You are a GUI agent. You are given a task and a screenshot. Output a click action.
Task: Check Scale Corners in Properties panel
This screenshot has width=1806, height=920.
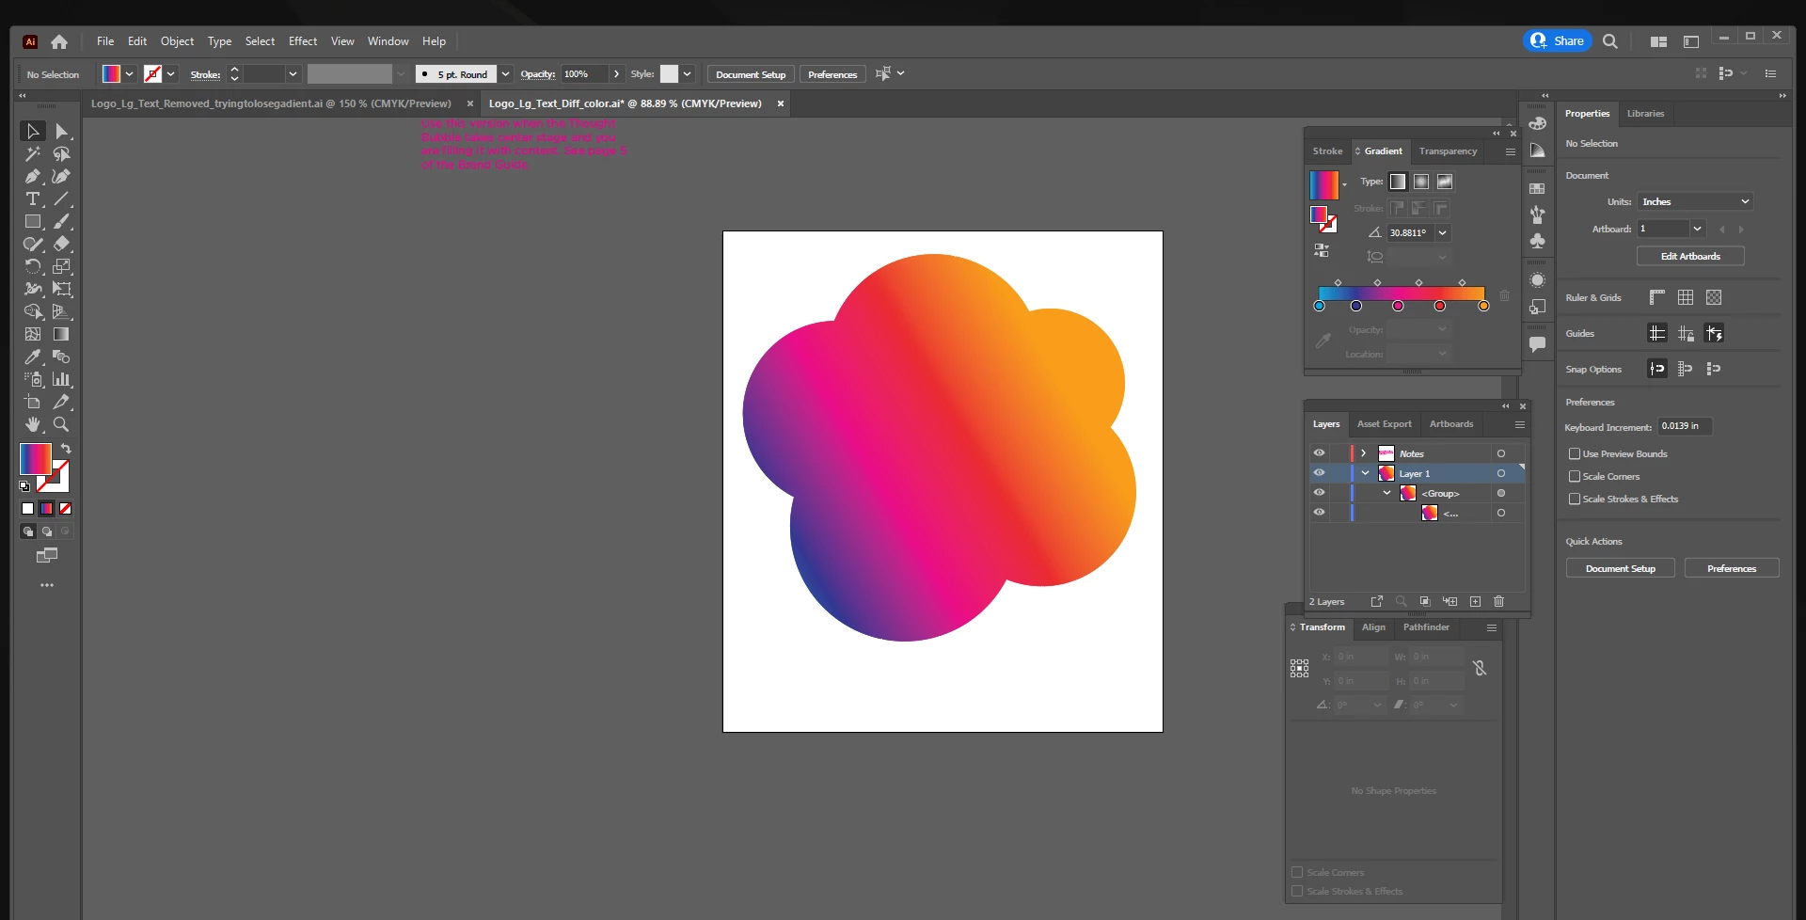(1574, 476)
